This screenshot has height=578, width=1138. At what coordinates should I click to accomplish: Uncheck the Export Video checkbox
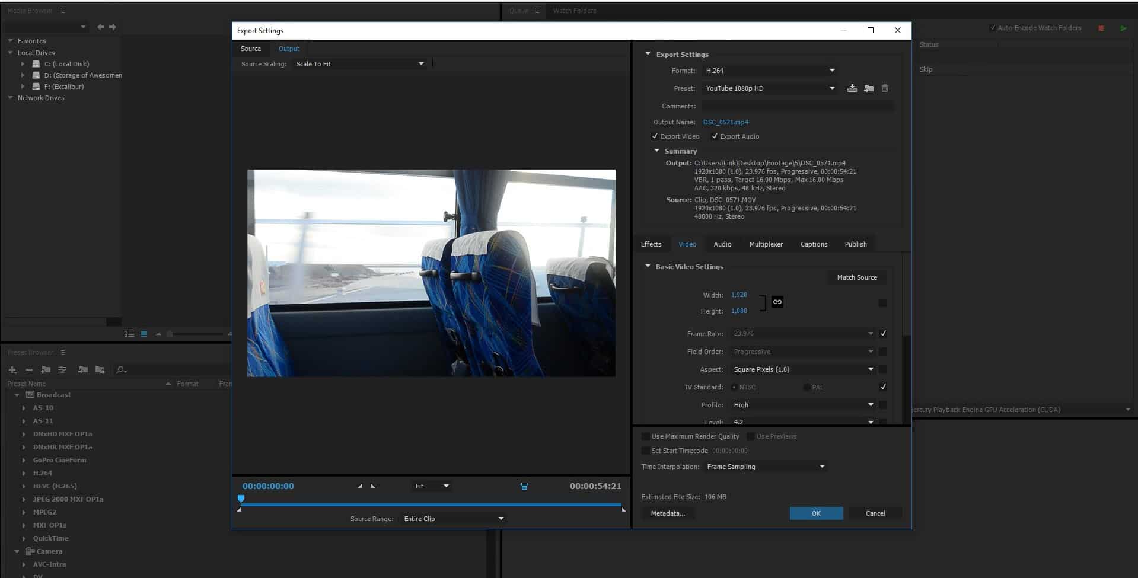(655, 136)
